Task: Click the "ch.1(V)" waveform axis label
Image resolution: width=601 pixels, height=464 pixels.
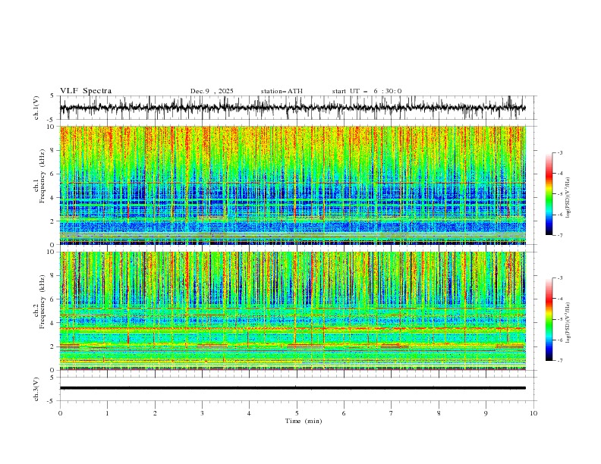Action: pyautogui.click(x=36, y=108)
